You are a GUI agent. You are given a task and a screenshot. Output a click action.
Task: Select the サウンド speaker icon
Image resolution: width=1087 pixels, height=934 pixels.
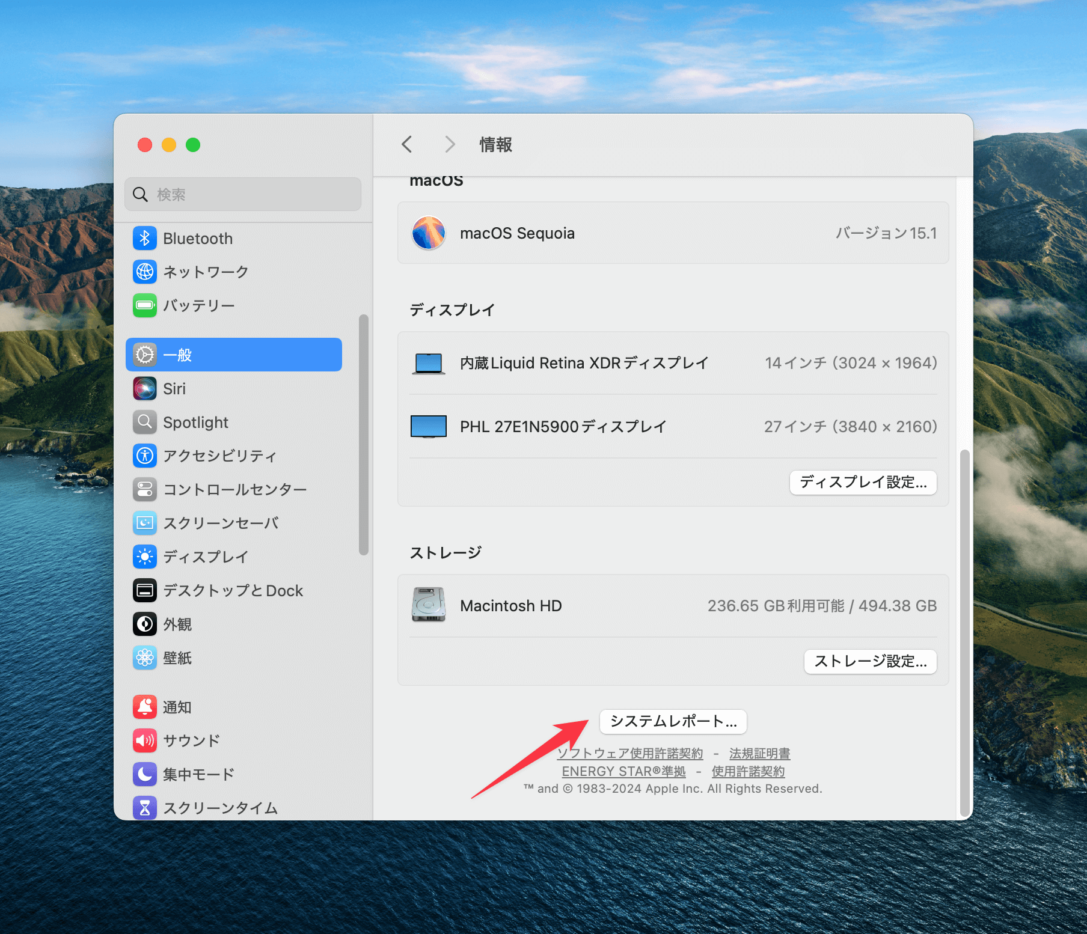pos(144,740)
